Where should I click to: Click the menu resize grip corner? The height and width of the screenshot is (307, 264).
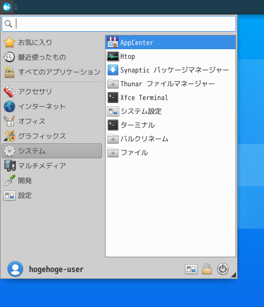point(233,275)
